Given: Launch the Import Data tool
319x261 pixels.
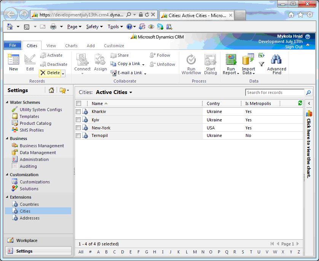Looking at the screenshot, I should (x=248, y=64).
